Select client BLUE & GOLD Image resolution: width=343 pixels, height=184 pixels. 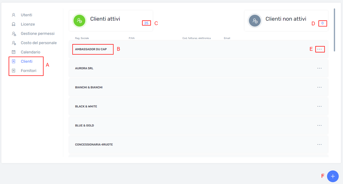point(84,126)
